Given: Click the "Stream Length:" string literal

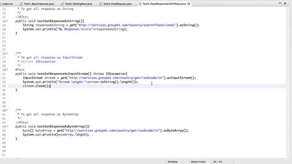Looking at the screenshot, I should pyautogui.click(x=72, y=82).
